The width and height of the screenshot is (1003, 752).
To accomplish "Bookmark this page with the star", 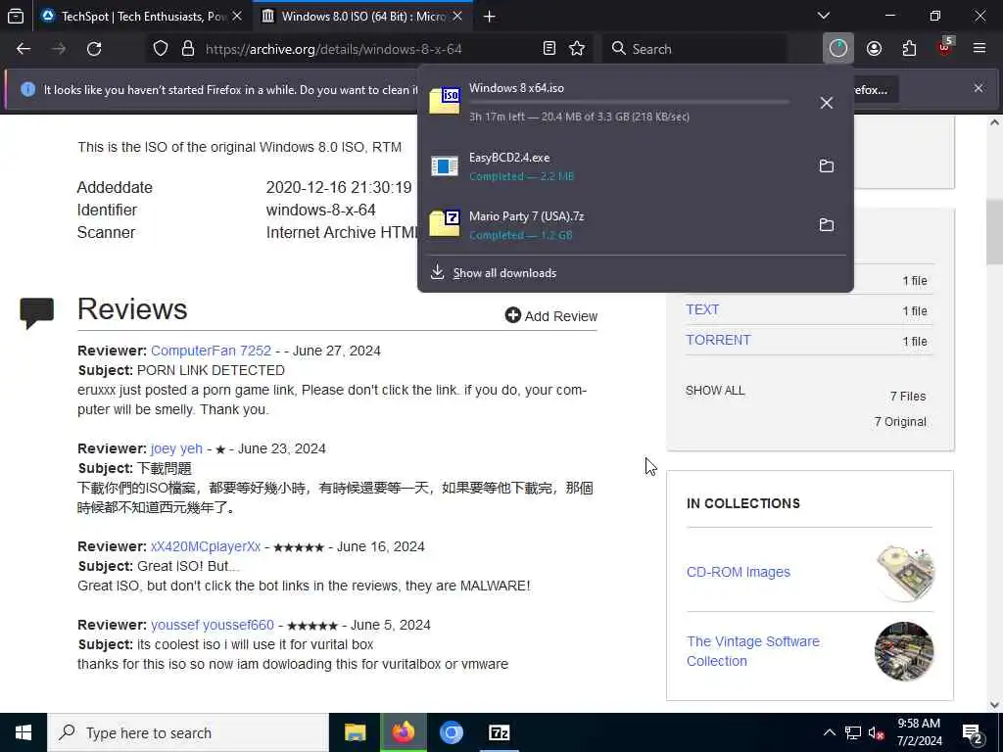I will (x=577, y=49).
